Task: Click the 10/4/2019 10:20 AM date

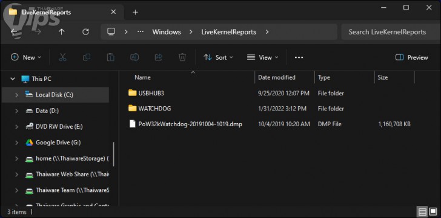Action: pos(284,124)
